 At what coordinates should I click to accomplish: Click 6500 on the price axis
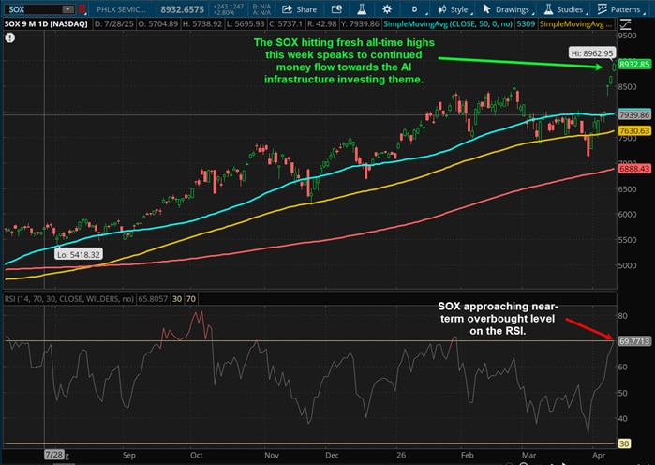[628, 188]
